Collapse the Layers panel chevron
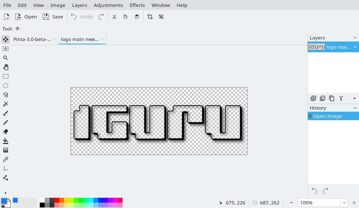 (355, 38)
